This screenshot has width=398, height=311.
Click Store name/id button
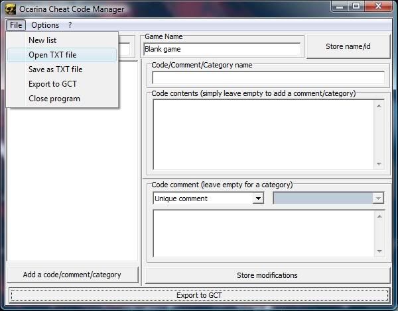(x=348, y=46)
